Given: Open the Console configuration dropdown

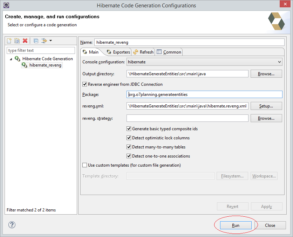Looking at the screenshot, I should coord(204,62).
